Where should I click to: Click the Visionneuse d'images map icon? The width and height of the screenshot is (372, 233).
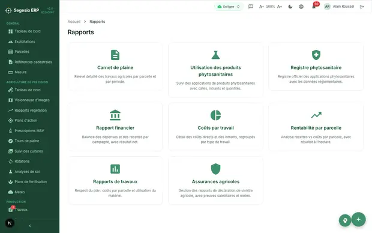click(x=10, y=100)
